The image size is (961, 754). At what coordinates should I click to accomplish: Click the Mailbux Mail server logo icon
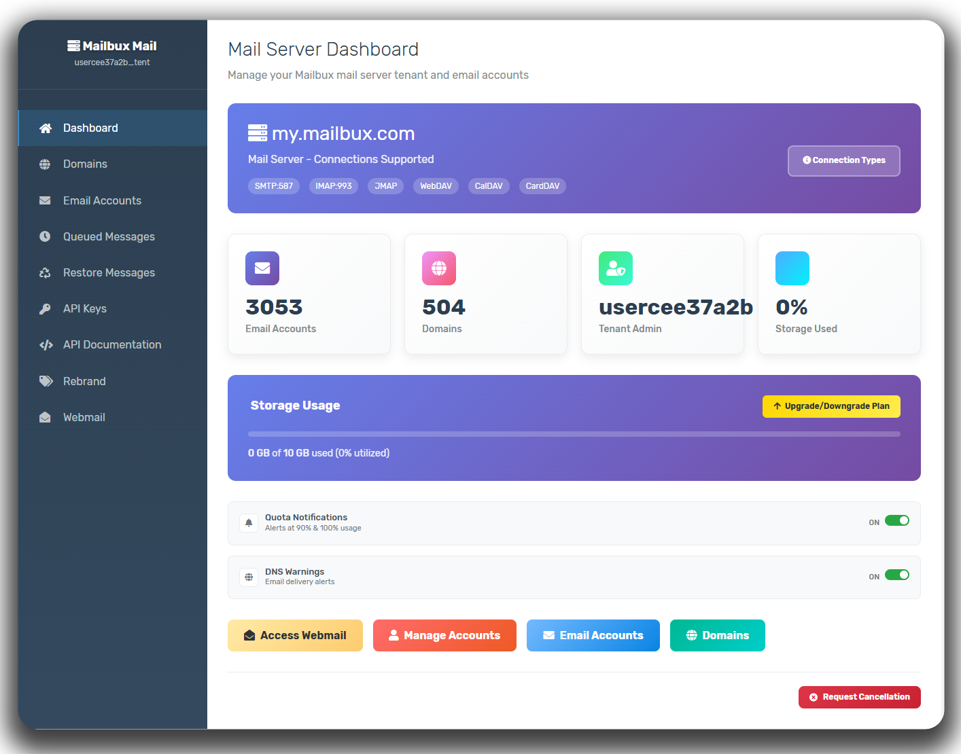(73, 46)
